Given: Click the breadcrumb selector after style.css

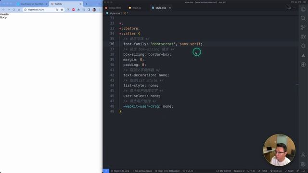Looking at the screenshot, I should (x=126, y=13).
